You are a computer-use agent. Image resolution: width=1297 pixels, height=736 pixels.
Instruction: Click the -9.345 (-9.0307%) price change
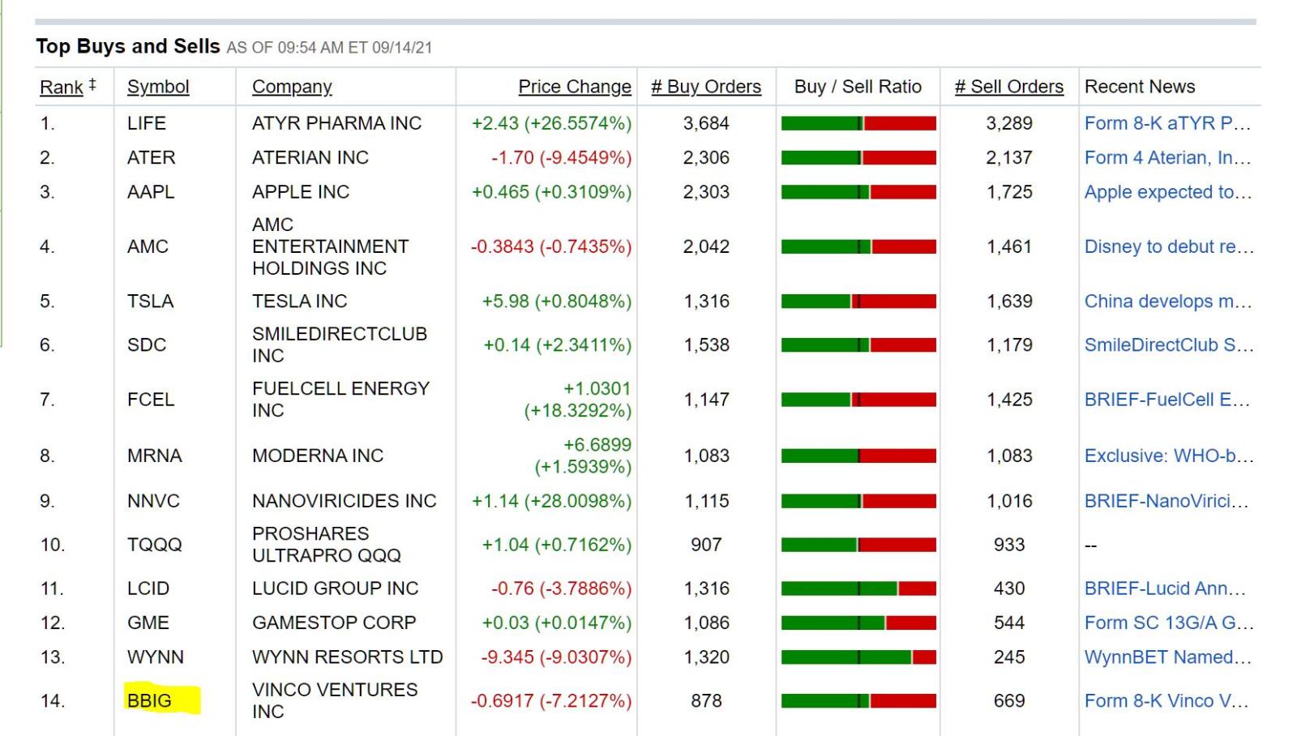[556, 657]
